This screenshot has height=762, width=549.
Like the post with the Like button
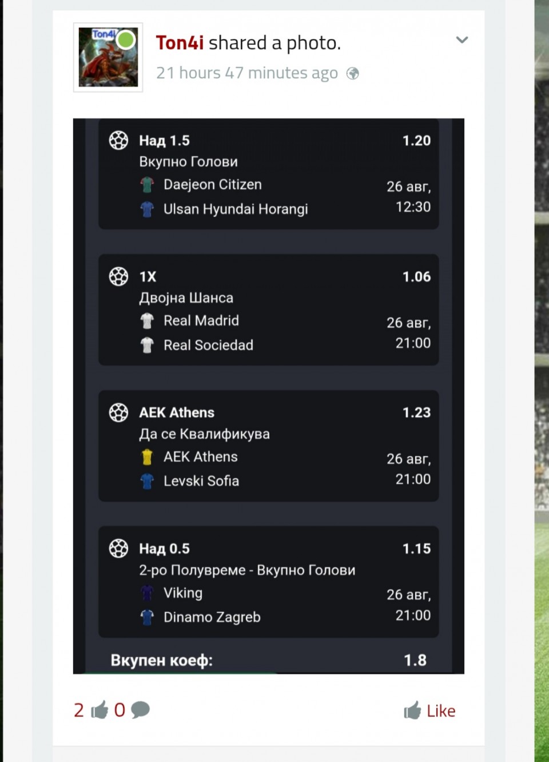pyautogui.click(x=429, y=711)
